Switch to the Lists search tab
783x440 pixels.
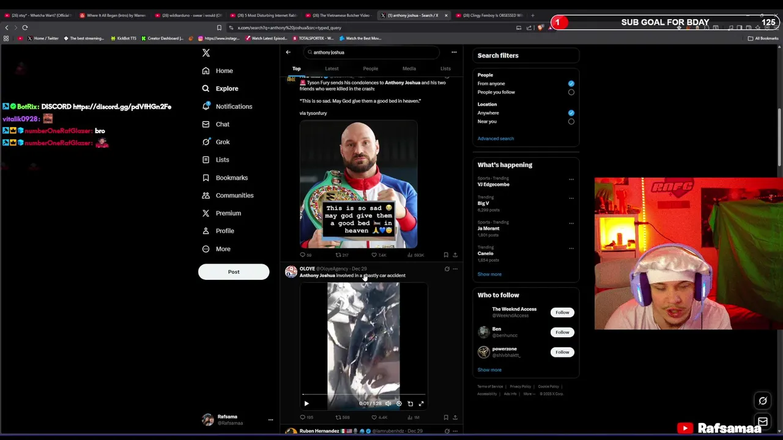pyautogui.click(x=445, y=69)
